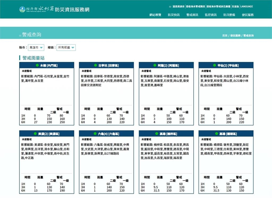The image size is (272, 198).
Task: Click the accessibility ::: marker in top bar
Action: [170, 7]
